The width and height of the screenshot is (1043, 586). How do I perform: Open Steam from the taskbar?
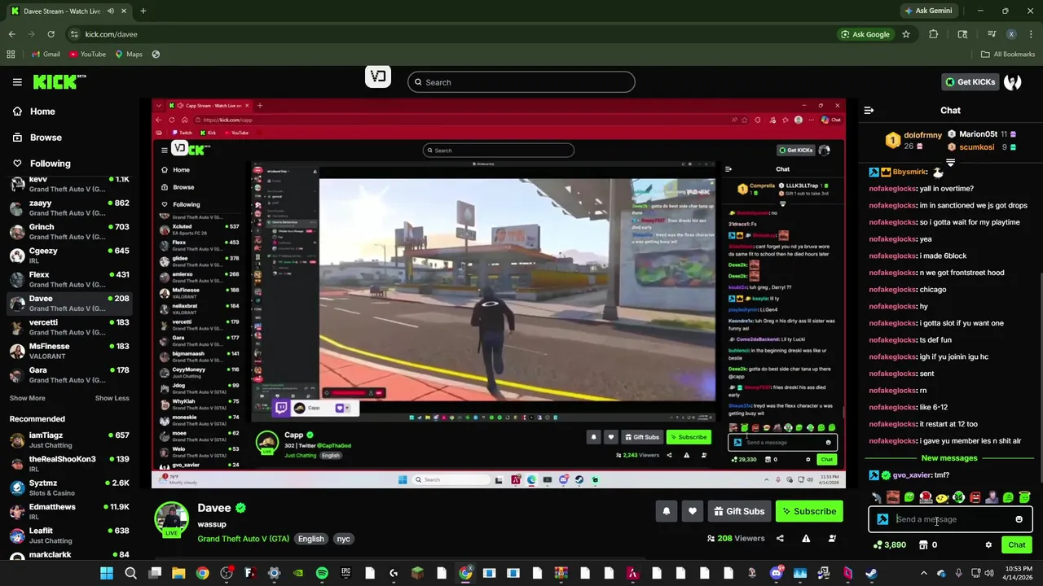click(871, 573)
